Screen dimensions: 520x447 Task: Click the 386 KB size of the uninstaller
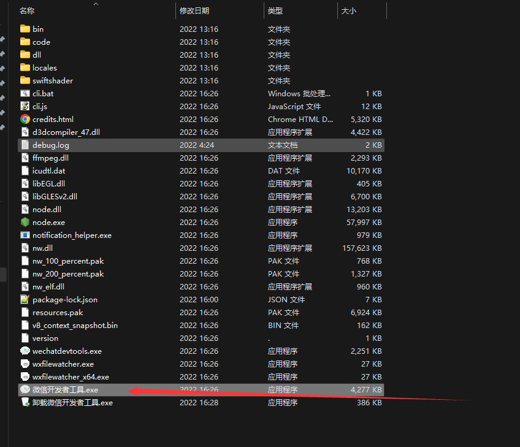(x=369, y=403)
